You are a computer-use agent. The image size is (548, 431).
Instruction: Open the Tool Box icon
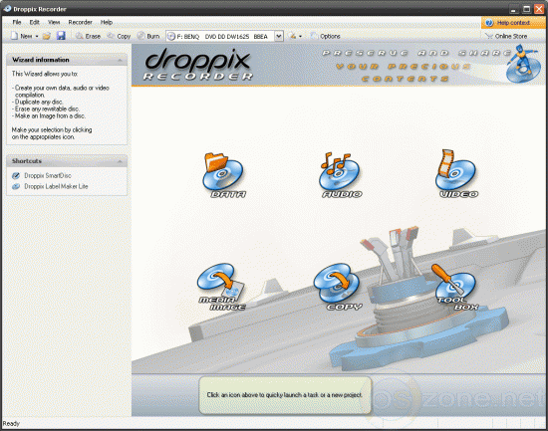[455, 287]
